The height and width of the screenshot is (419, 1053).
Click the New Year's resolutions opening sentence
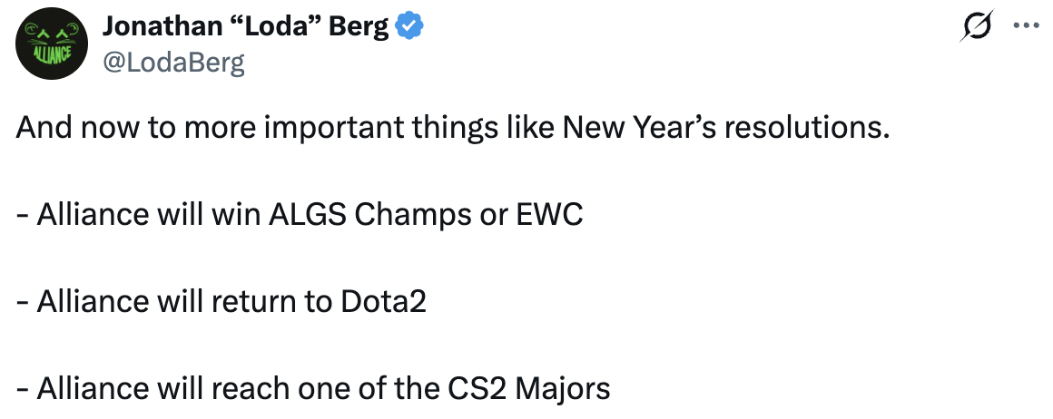(x=450, y=128)
